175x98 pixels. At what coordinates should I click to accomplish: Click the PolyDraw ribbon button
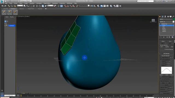coord(4,12)
